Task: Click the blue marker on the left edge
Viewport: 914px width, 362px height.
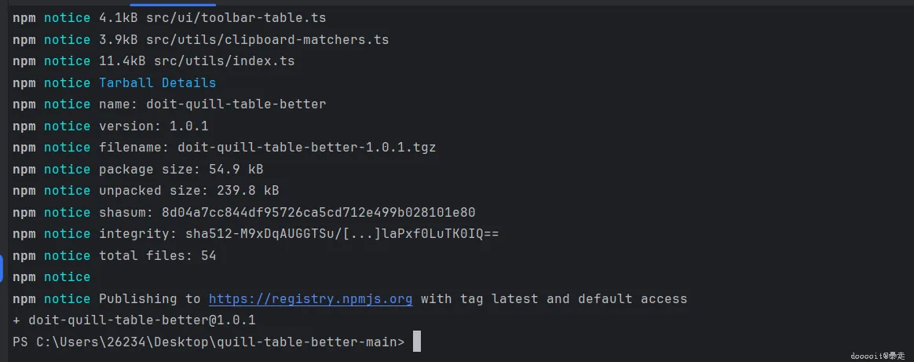Action: [2, 268]
